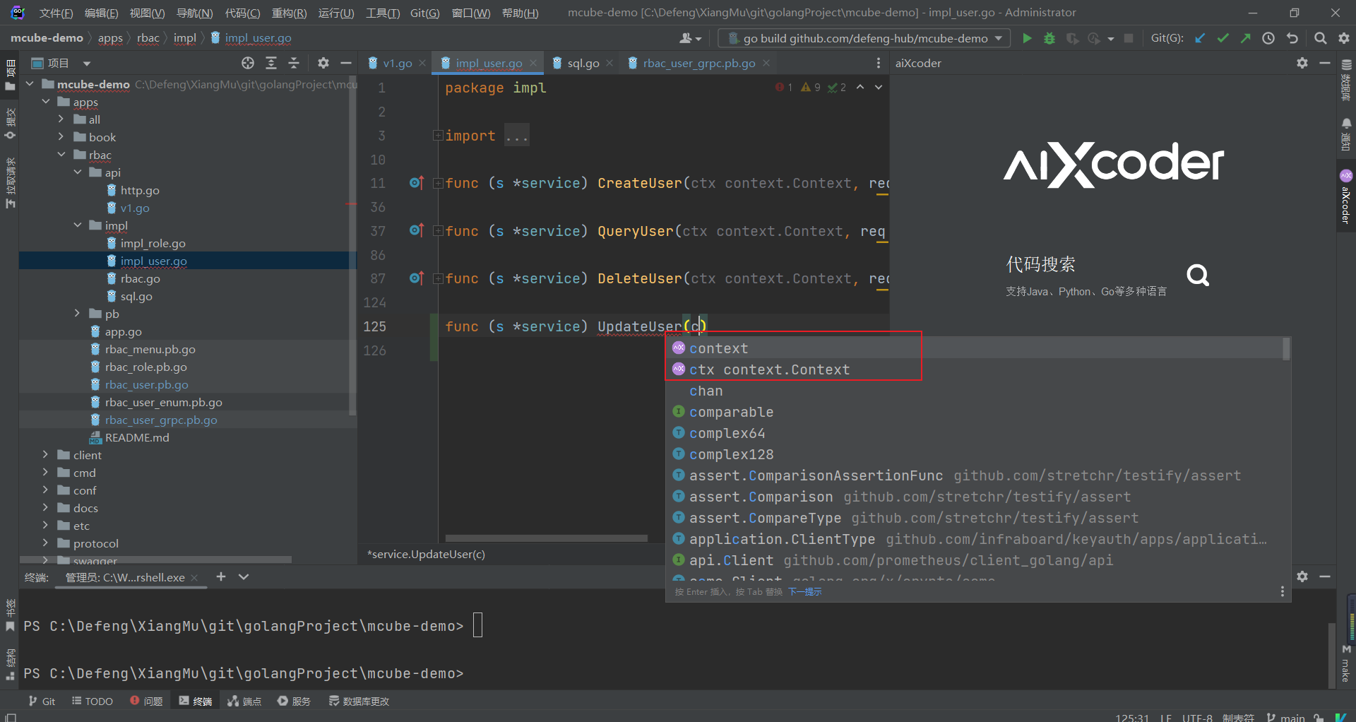Open the 文件(F) menu

click(x=56, y=13)
